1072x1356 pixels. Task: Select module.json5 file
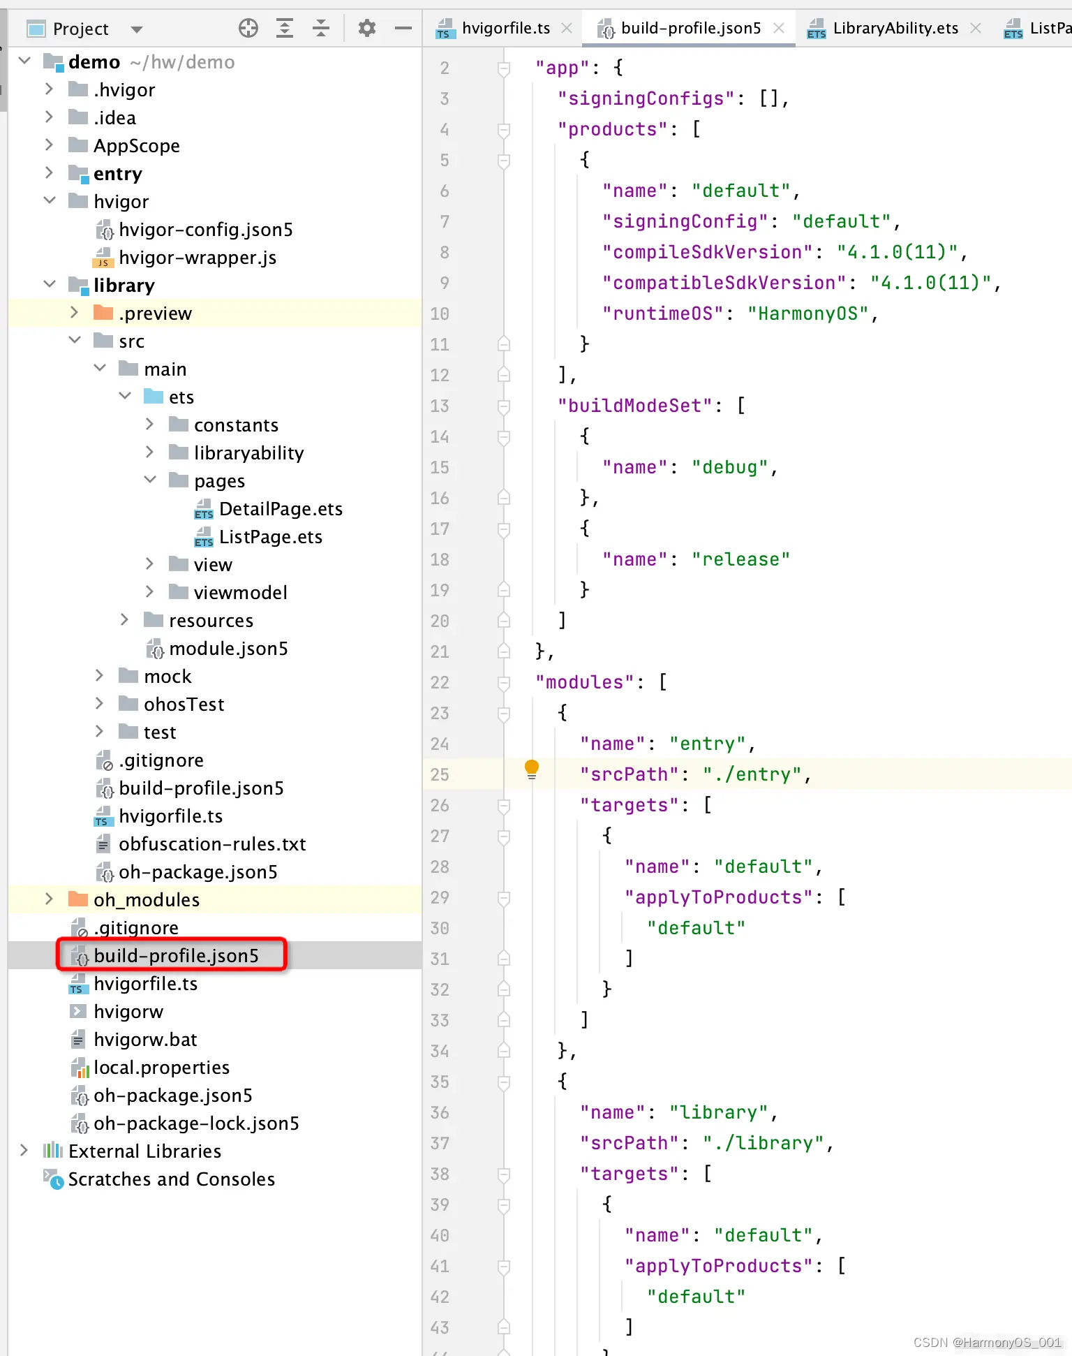228,649
